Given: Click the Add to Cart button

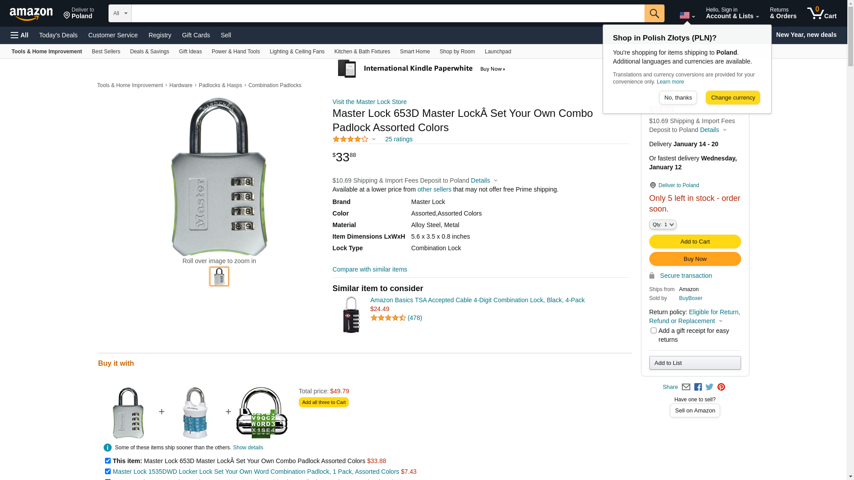Looking at the screenshot, I should (x=695, y=242).
